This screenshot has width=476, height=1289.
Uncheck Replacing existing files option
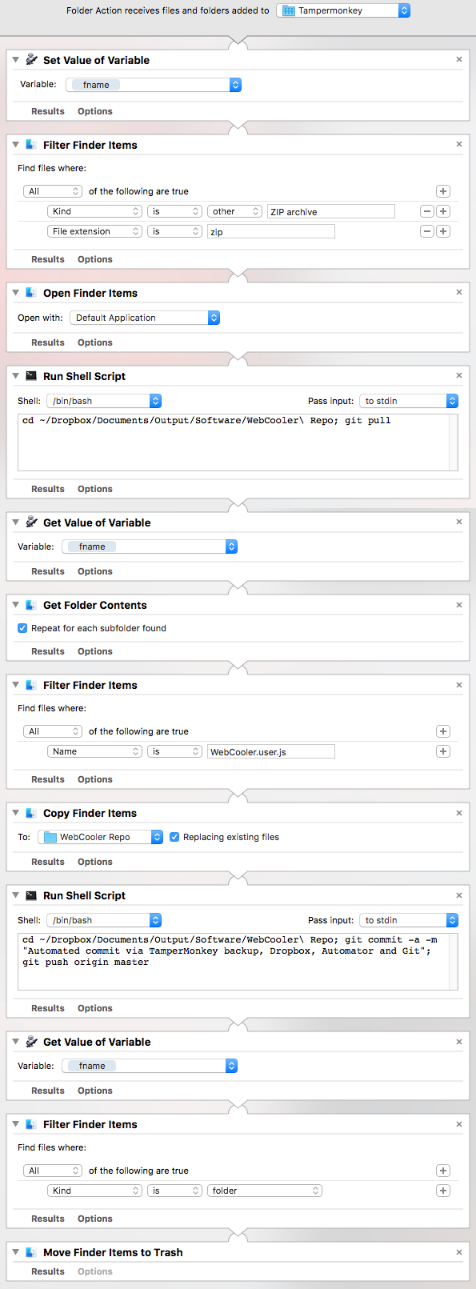point(174,837)
